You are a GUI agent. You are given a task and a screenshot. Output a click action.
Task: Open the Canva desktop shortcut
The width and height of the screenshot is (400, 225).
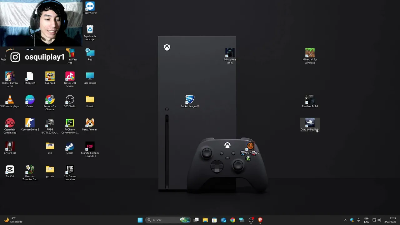pyautogui.click(x=30, y=101)
